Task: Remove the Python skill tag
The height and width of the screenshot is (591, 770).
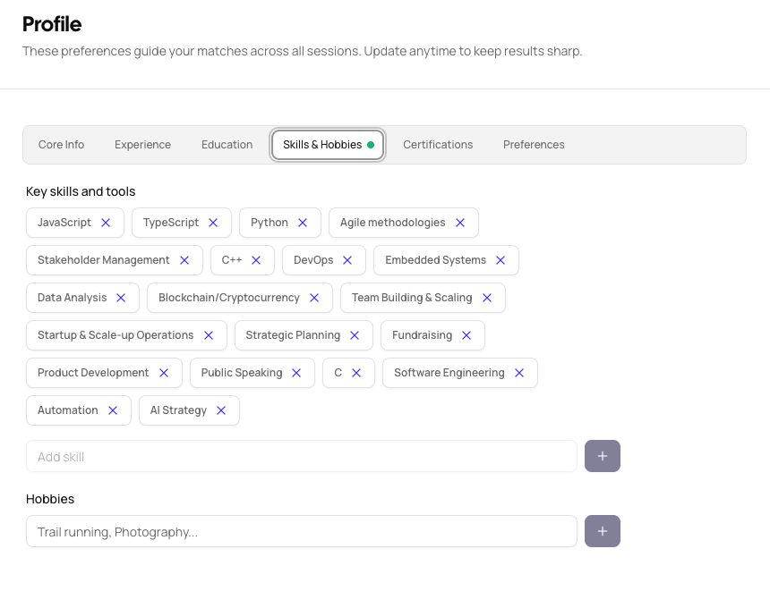Action: [x=303, y=223]
